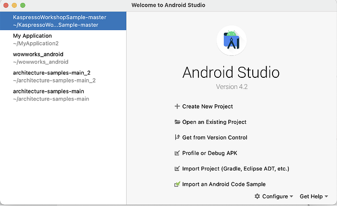This screenshot has height=206, width=337.
Task: Open the KaspressoWorkshopSample-master recent project
Action: coord(63,21)
